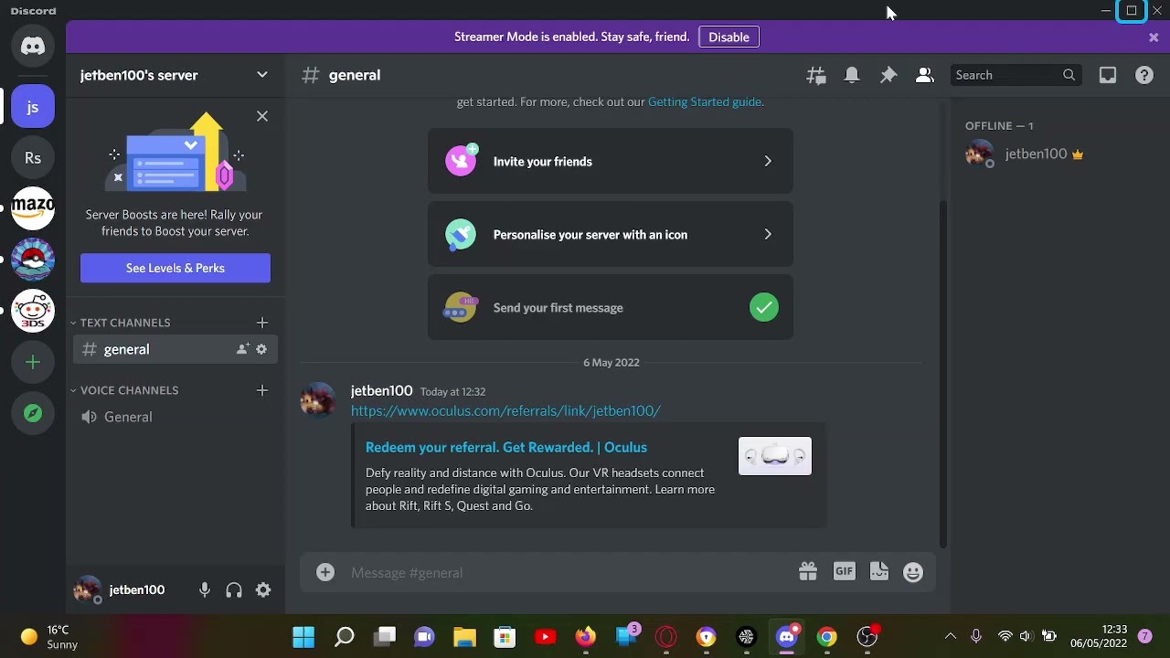The height and width of the screenshot is (658, 1170).
Task: Focus the Message #general input
Action: [567, 573]
